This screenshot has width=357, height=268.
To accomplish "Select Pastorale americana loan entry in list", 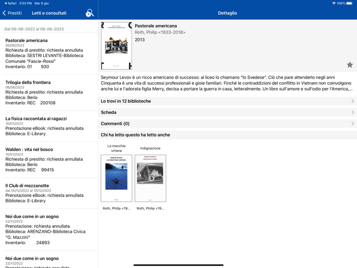I will click(49, 54).
